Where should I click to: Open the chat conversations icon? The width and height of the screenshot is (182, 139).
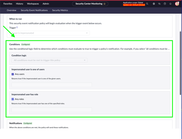click(x=159, y=4)
